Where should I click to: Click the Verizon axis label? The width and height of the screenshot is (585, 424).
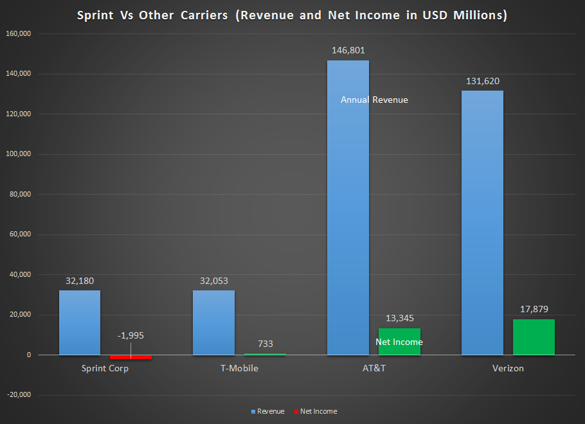click(508, 369)
